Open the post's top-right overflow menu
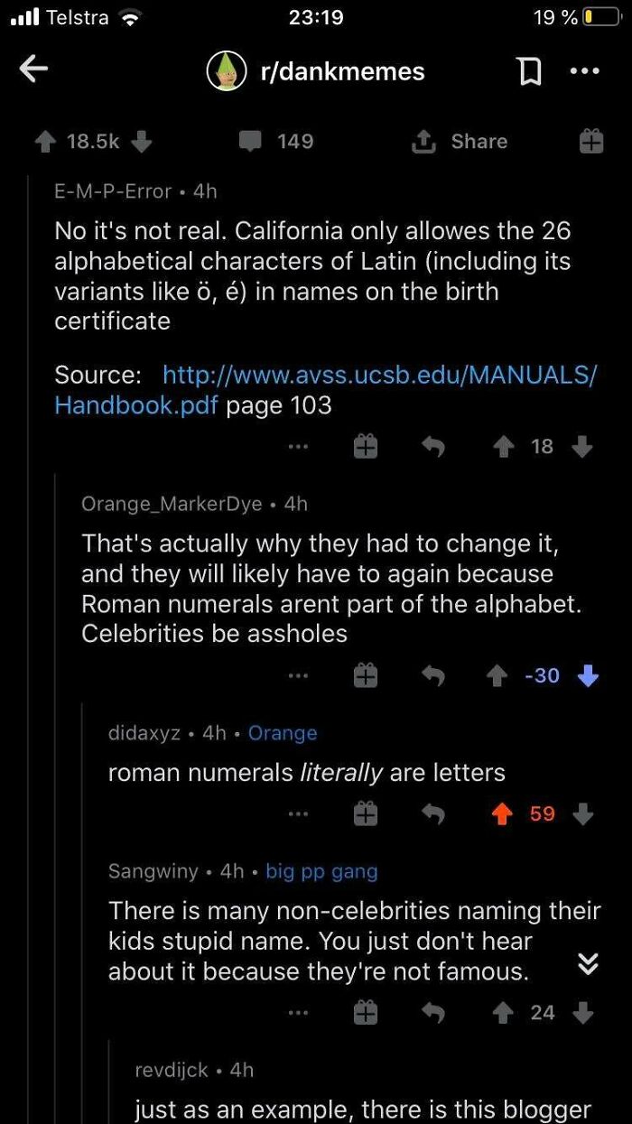Viewport: 632px width, 1124px height. [x=587, y=70]
